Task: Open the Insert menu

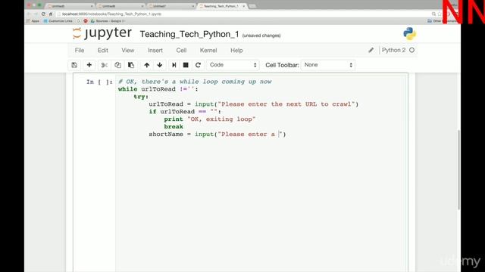Action: pos(155,51)
